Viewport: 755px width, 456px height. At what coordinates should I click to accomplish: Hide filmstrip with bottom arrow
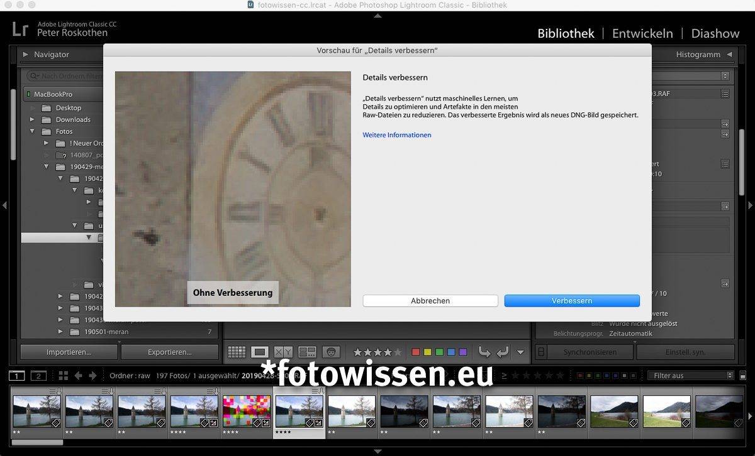tap(377, 451)
